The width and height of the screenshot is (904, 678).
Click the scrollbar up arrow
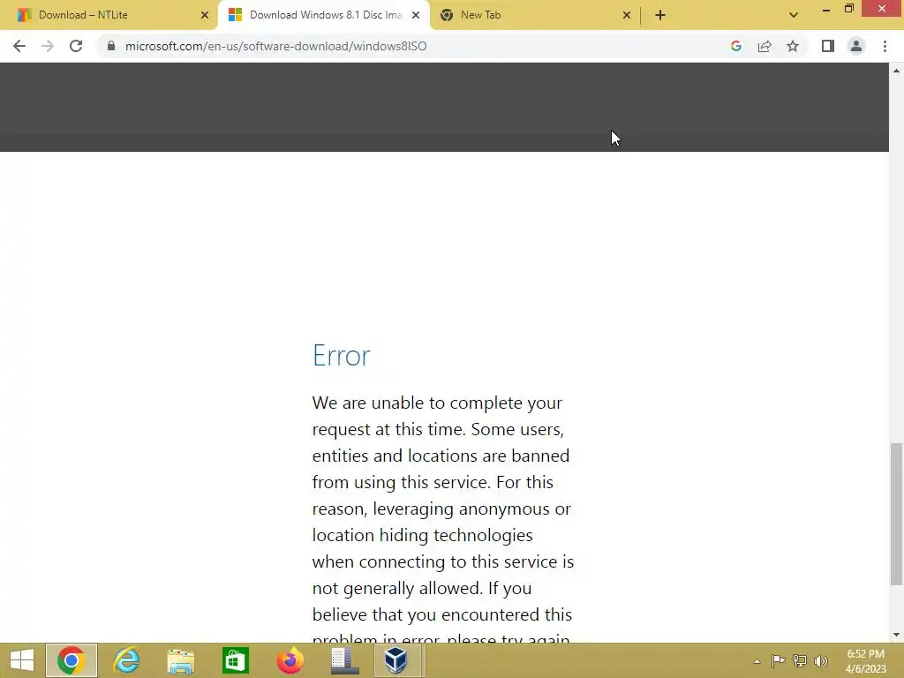click(896, 71)
